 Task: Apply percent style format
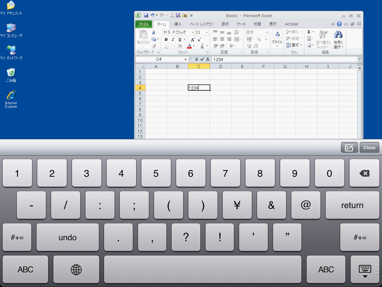(259, 39)
